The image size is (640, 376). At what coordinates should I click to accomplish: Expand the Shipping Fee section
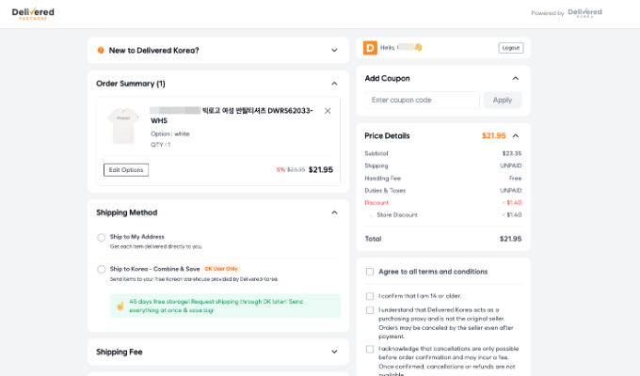click(334, 352)
